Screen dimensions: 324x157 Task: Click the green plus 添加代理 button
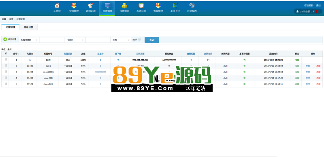(x=10, y=39)
